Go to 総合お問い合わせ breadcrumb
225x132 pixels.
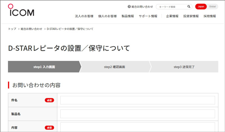click(31, 29)
